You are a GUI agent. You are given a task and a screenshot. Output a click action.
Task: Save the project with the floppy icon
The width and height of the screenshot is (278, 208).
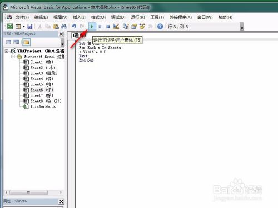[x=30, y=27]
